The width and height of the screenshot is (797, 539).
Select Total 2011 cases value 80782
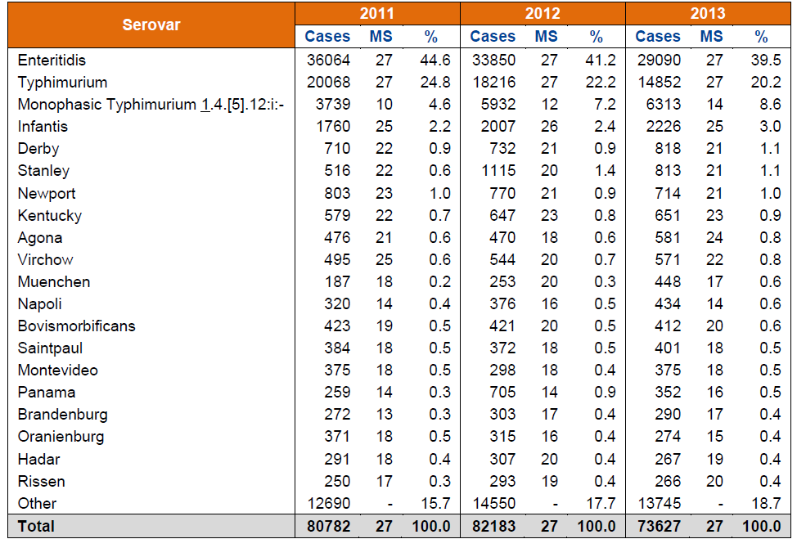point(328,526)
